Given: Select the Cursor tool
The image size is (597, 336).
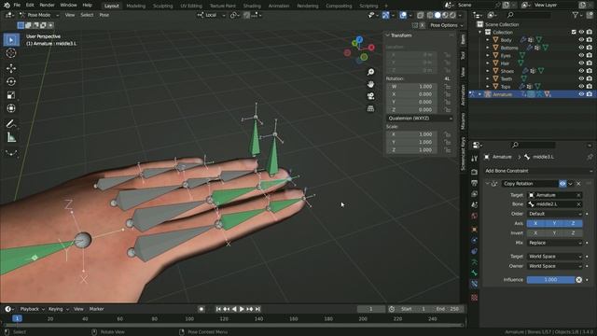Looking at the screenshot, I should tap(11, 53).
